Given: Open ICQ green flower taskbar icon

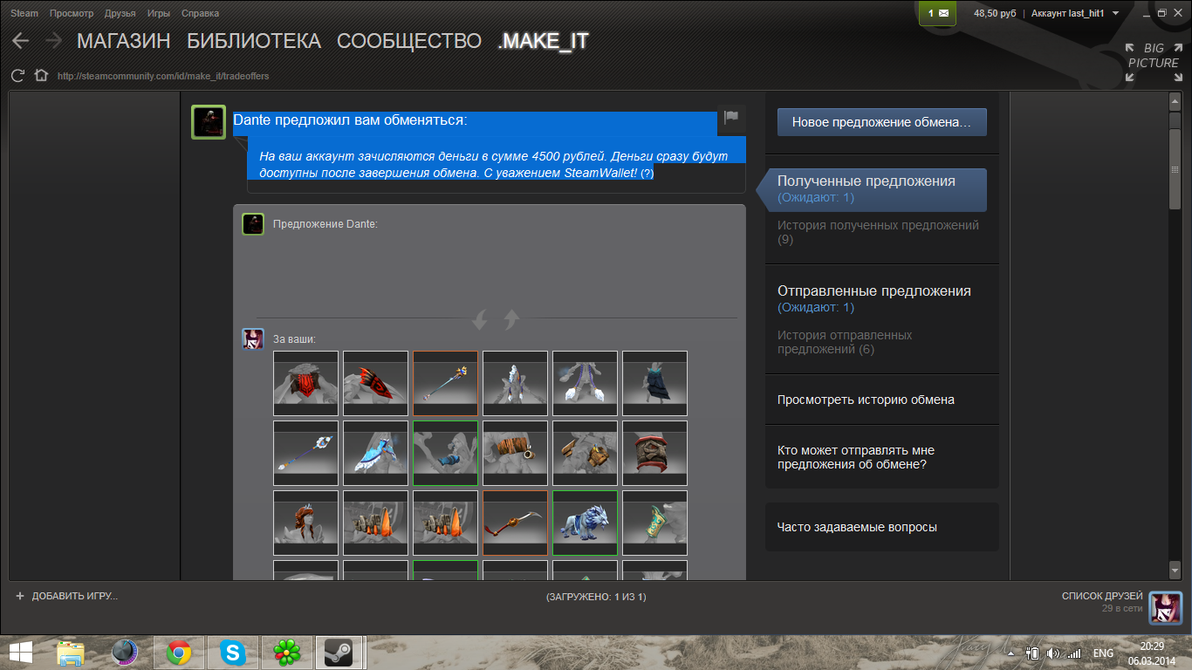Looking at the screenshot, I should pos(285,652).
